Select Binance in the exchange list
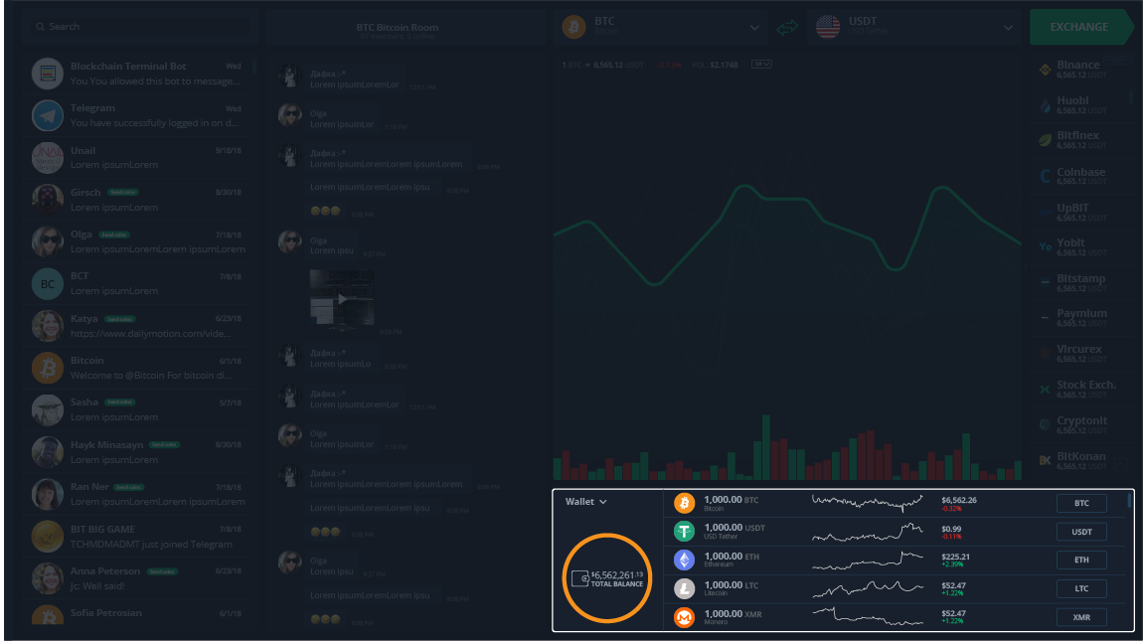The width and height of the screenshot is (1143, 641). (1078, 69)
